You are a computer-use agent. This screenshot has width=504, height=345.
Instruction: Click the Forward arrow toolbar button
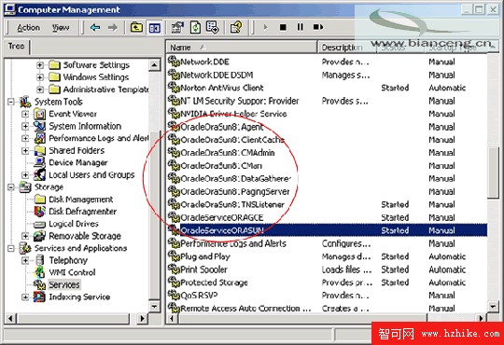point(113,28)
